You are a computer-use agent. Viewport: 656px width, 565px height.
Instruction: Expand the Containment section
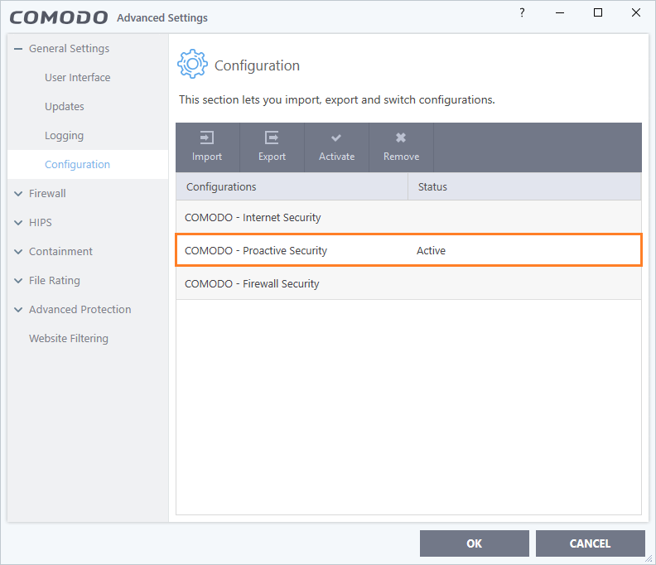pyautogui.click(x=18, y=252)
